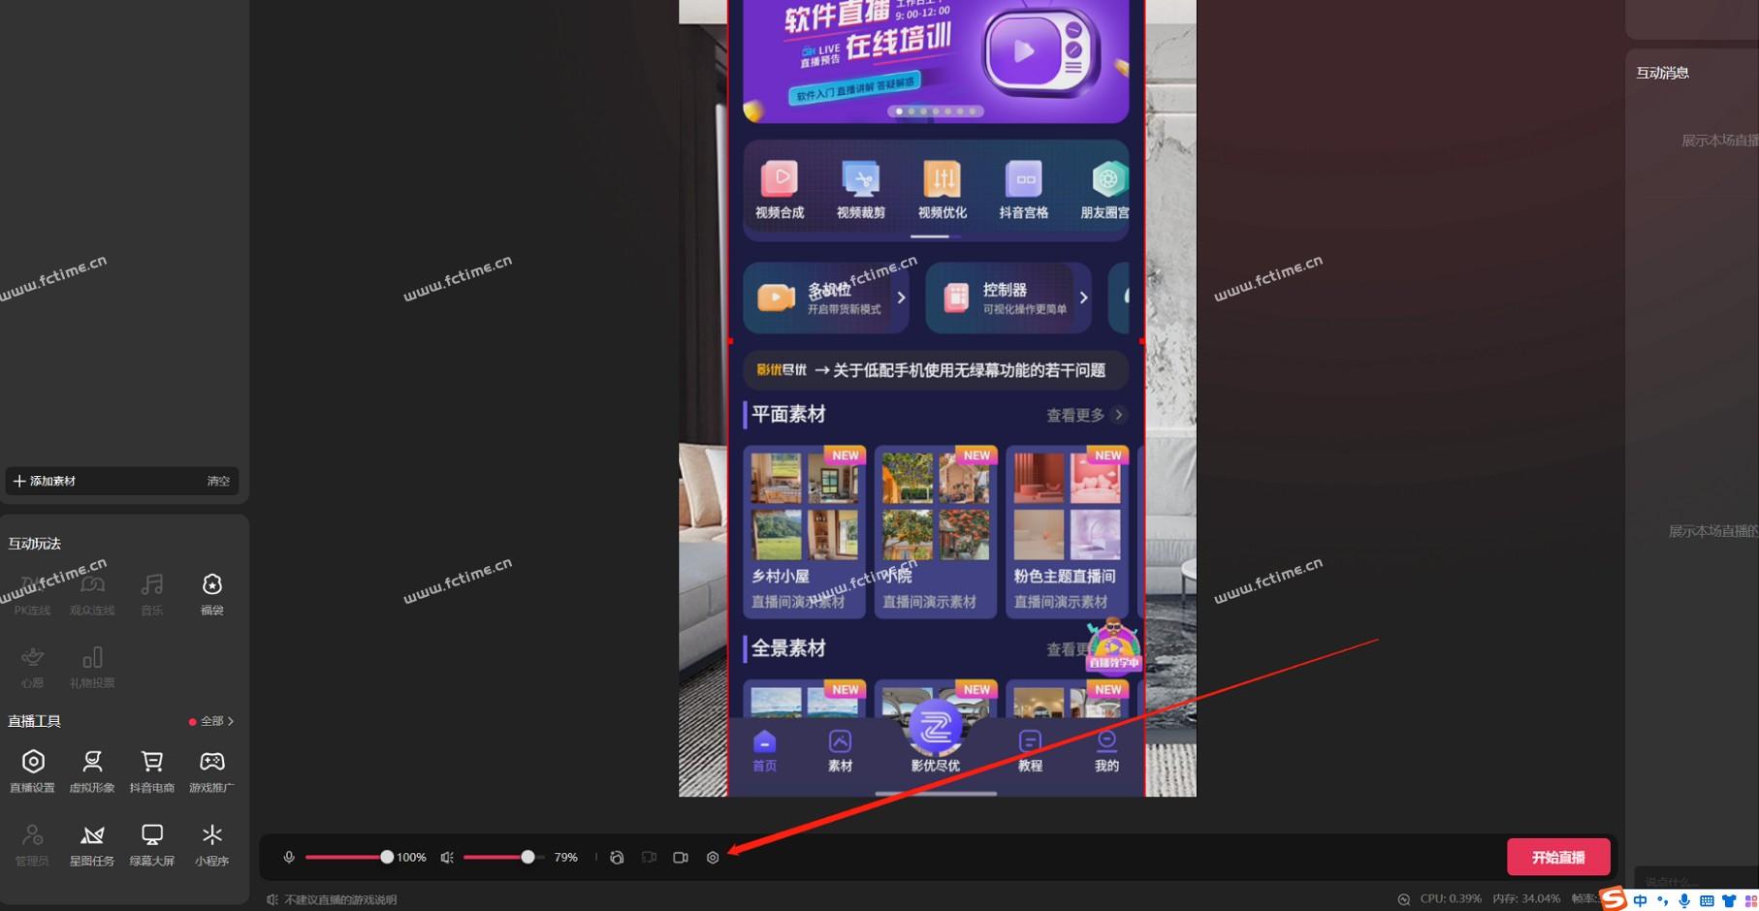The height and width of the screenshot is (911, 1759).
Task: Click 直播教学中 floating mascot icon
Action: click(x=1113, y=644)
